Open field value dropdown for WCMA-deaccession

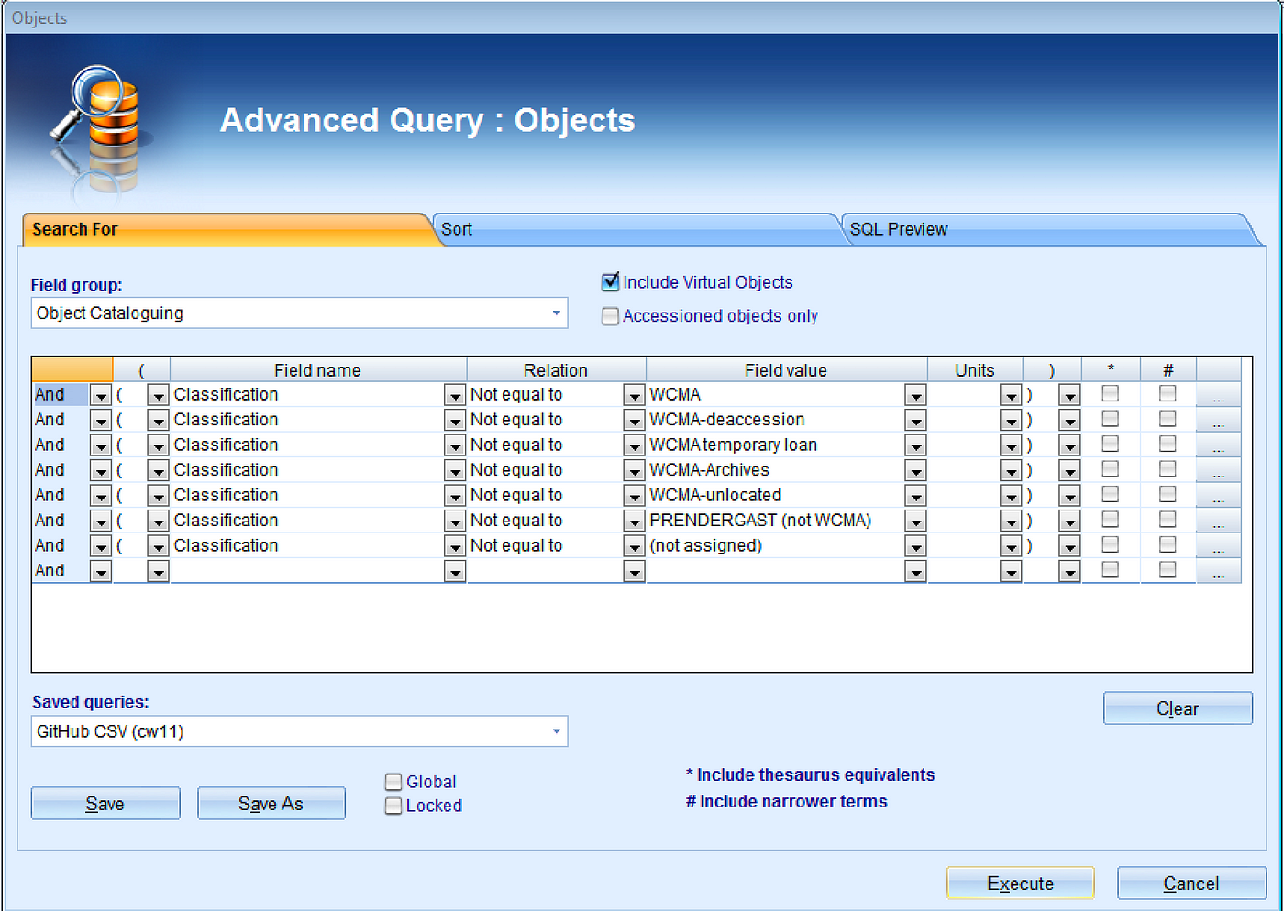(x=915, y=420)
